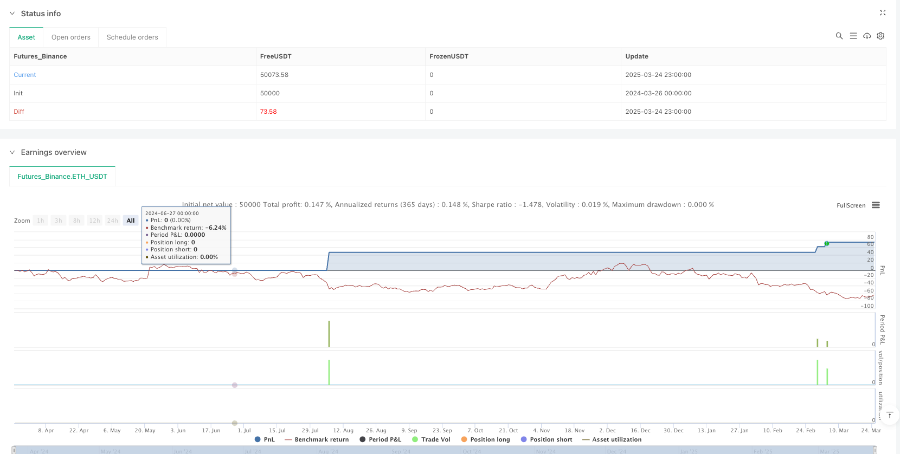Screen dimensions: 900x454
Task: Toggle the Asset utilization legend series
Action: 612,439
